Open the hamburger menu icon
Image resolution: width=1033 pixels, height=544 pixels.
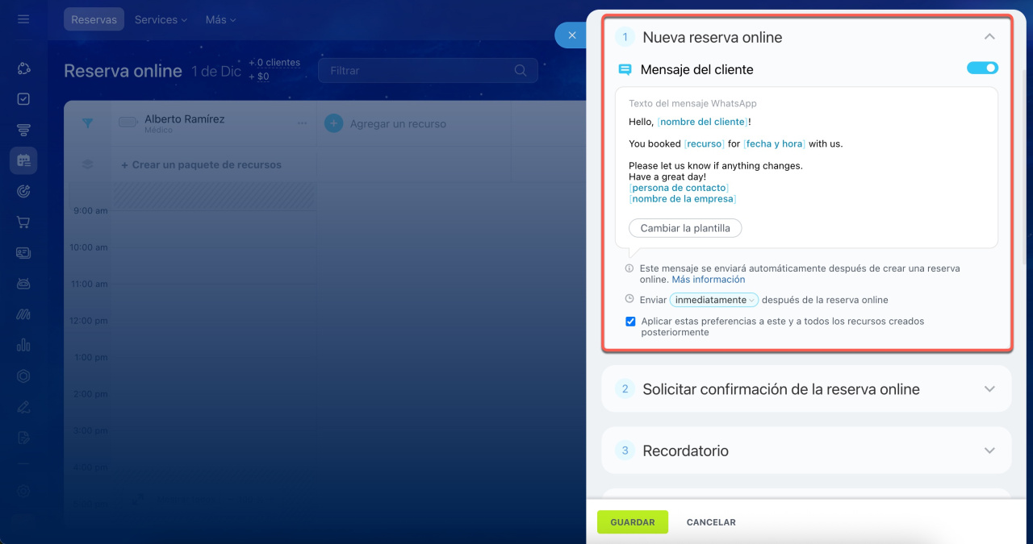(23, 19)
